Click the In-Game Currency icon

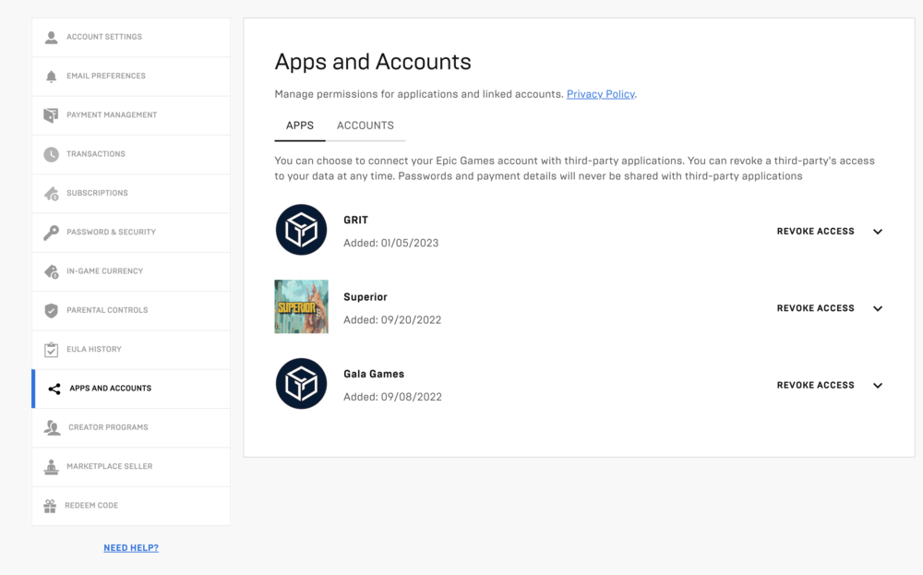point(51,271)
